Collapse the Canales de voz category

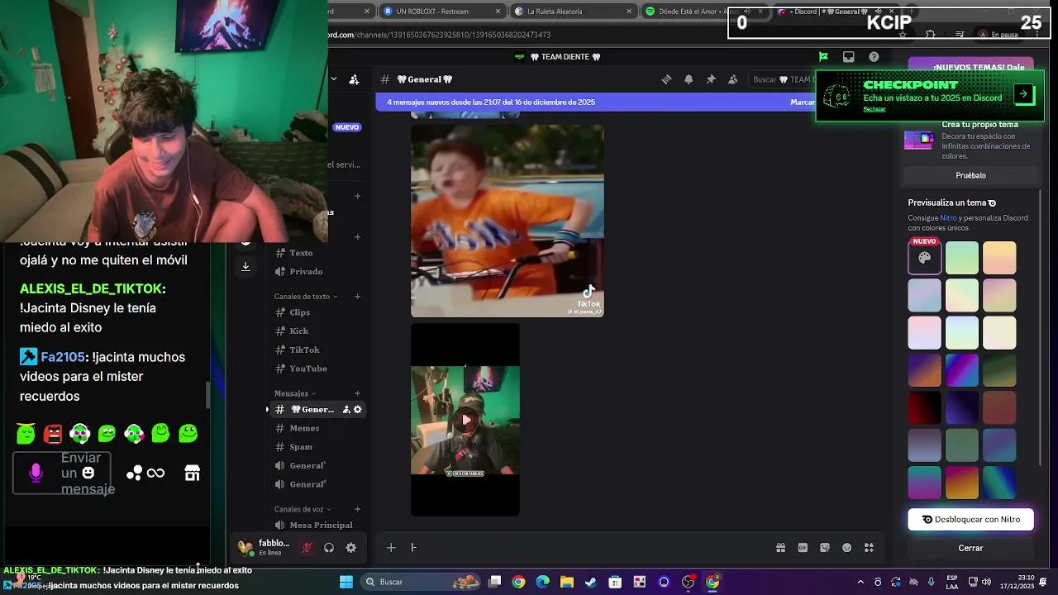tap(303, 509)
